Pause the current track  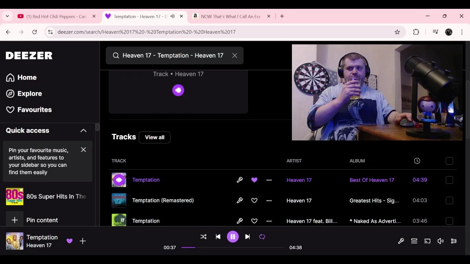pos(233,237)
